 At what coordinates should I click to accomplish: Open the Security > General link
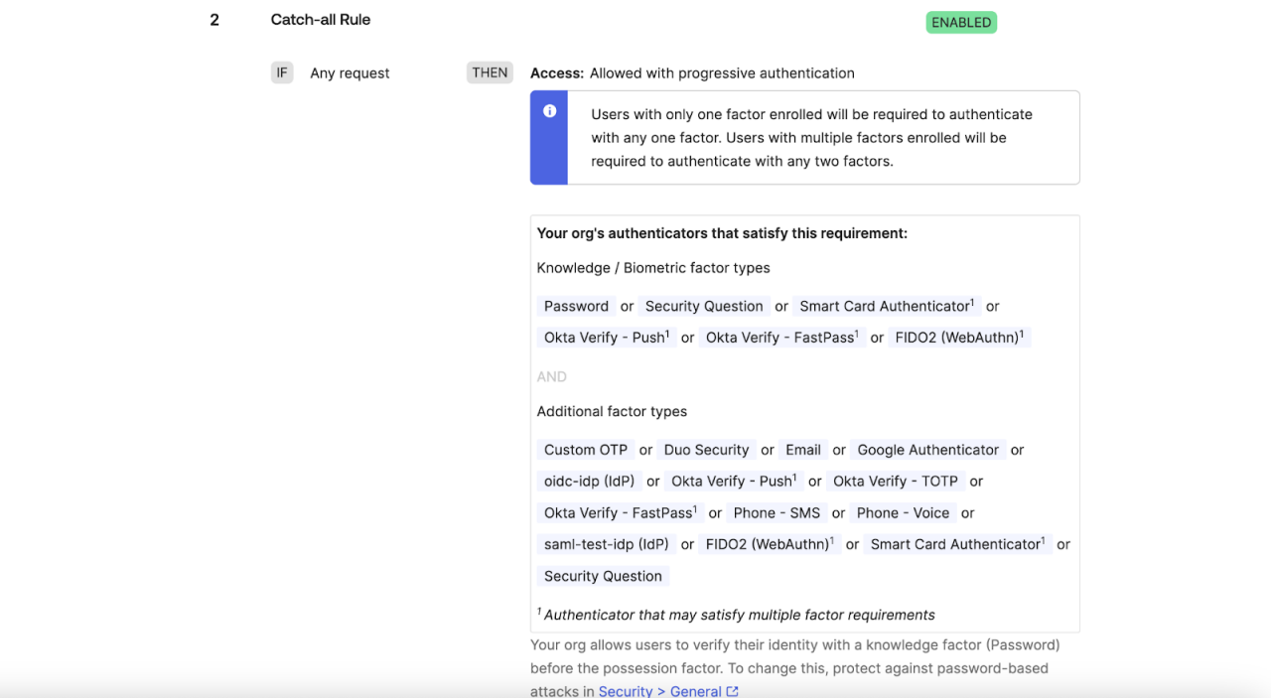tap(659, 691)
